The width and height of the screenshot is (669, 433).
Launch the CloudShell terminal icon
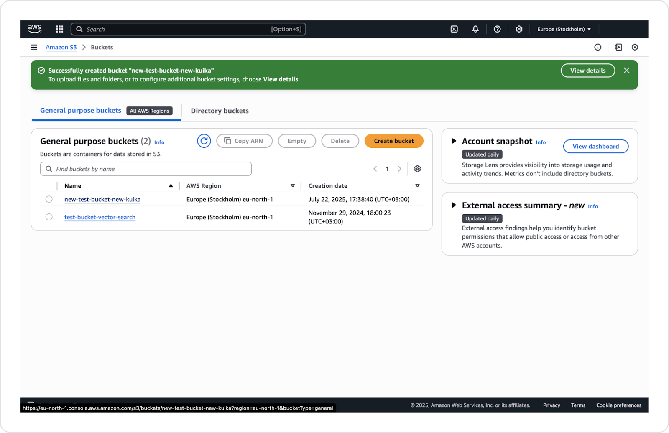point(454,29)
